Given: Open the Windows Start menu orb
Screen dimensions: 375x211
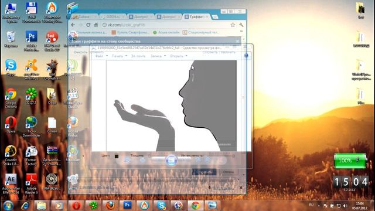Looking at the screenshot, I should [x=8, y=206].
